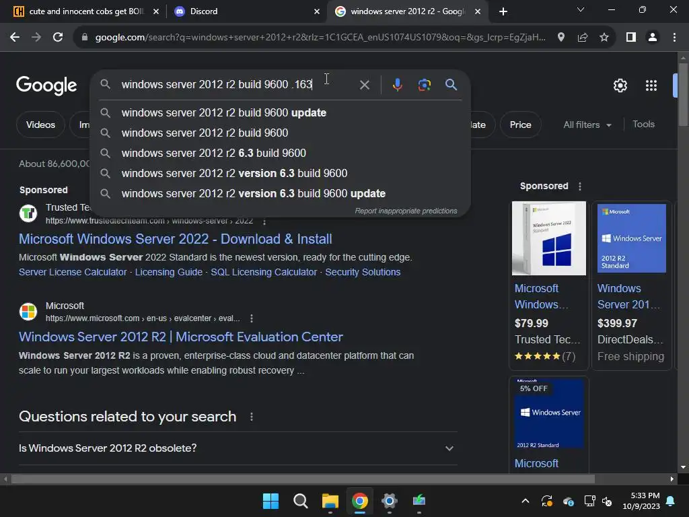689x517 pixels.
Task: Click the muted volume tray icon
Action: click(607, 501)
